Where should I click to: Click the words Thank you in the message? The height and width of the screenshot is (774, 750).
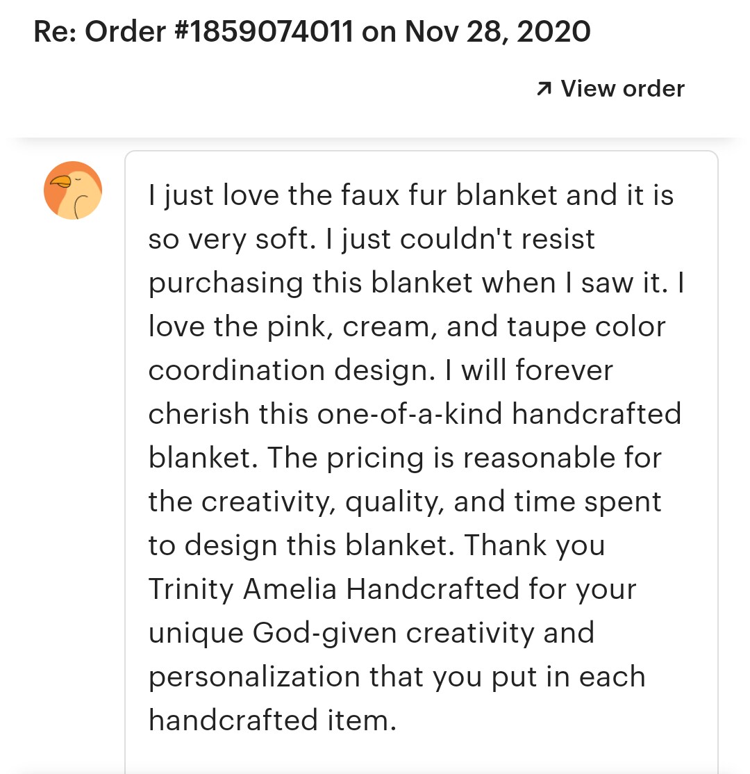point(535,545)
